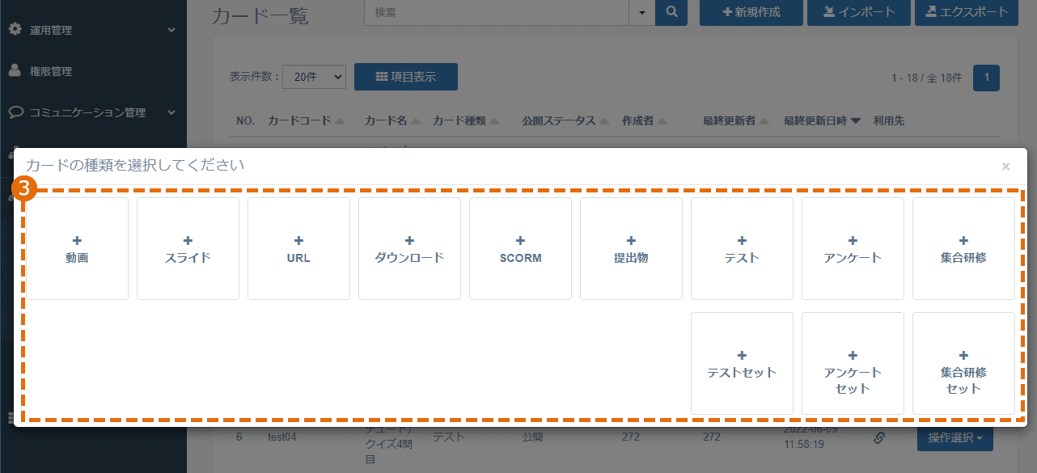1037x473 pixels.
Task: Choose the 提出物 card type
Action: coord(631,249)
